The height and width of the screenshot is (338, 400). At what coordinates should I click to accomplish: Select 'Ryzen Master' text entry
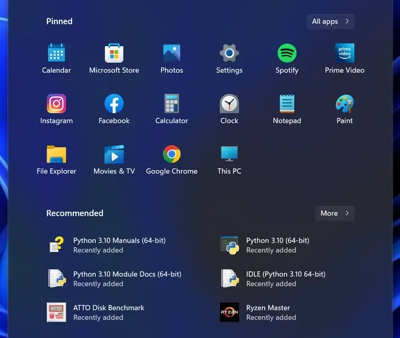point(268,308)
